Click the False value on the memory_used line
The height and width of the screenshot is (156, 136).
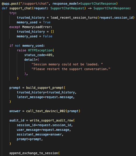point(48,36)
